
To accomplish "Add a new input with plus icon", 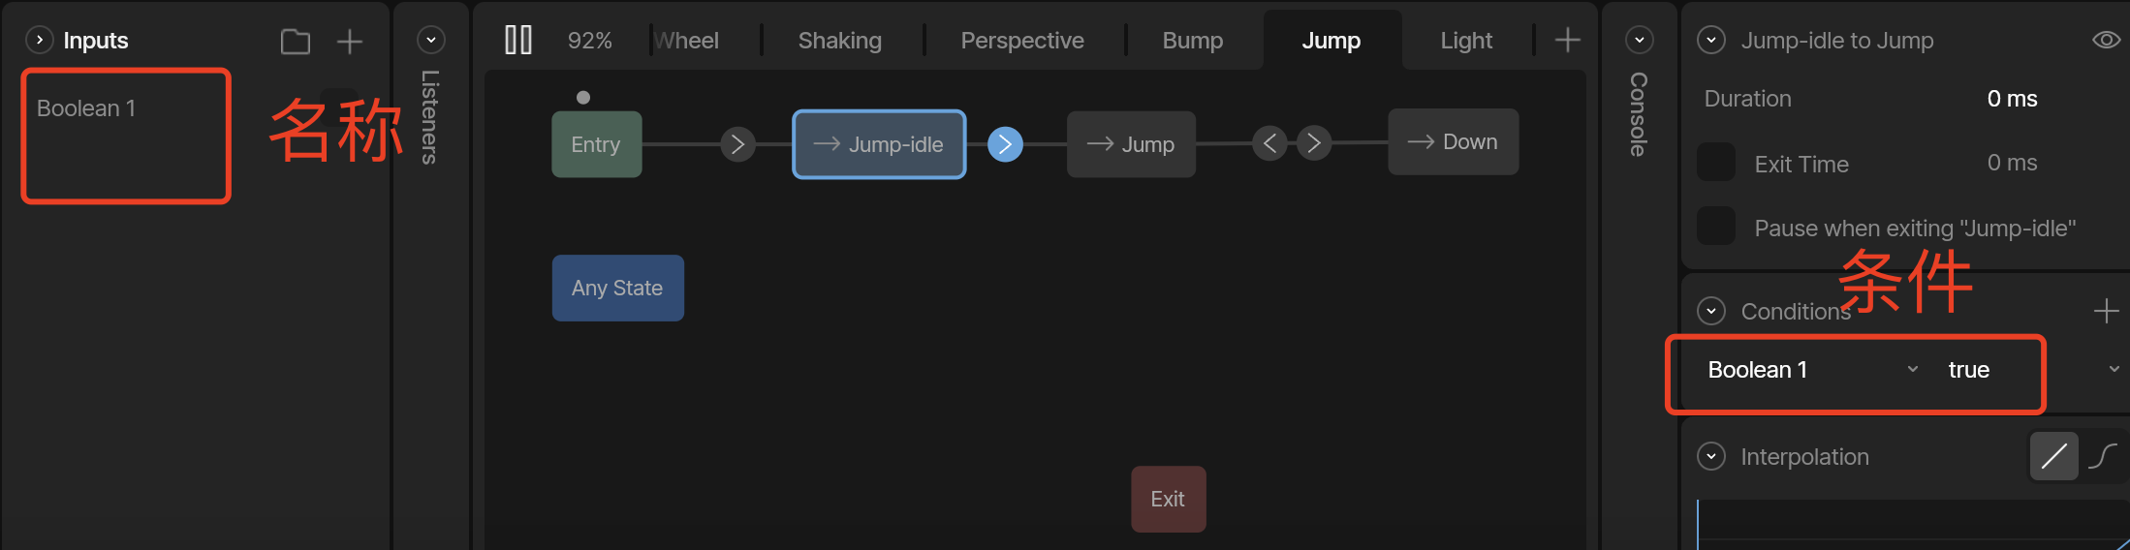I will coord(350,41).
